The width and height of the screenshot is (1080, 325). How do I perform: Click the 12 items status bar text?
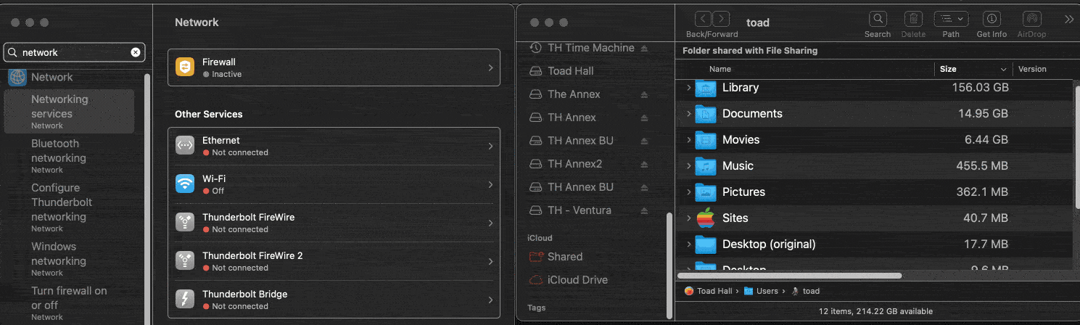(x=875, y=311)
